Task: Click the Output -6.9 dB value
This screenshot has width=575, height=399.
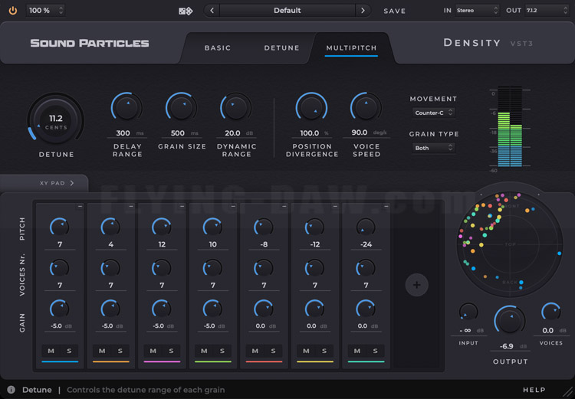Action: pyautogui.click(x=510, y=346)
